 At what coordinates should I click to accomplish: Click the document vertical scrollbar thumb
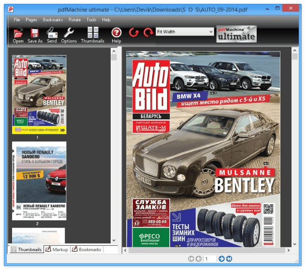click(295, 57)
